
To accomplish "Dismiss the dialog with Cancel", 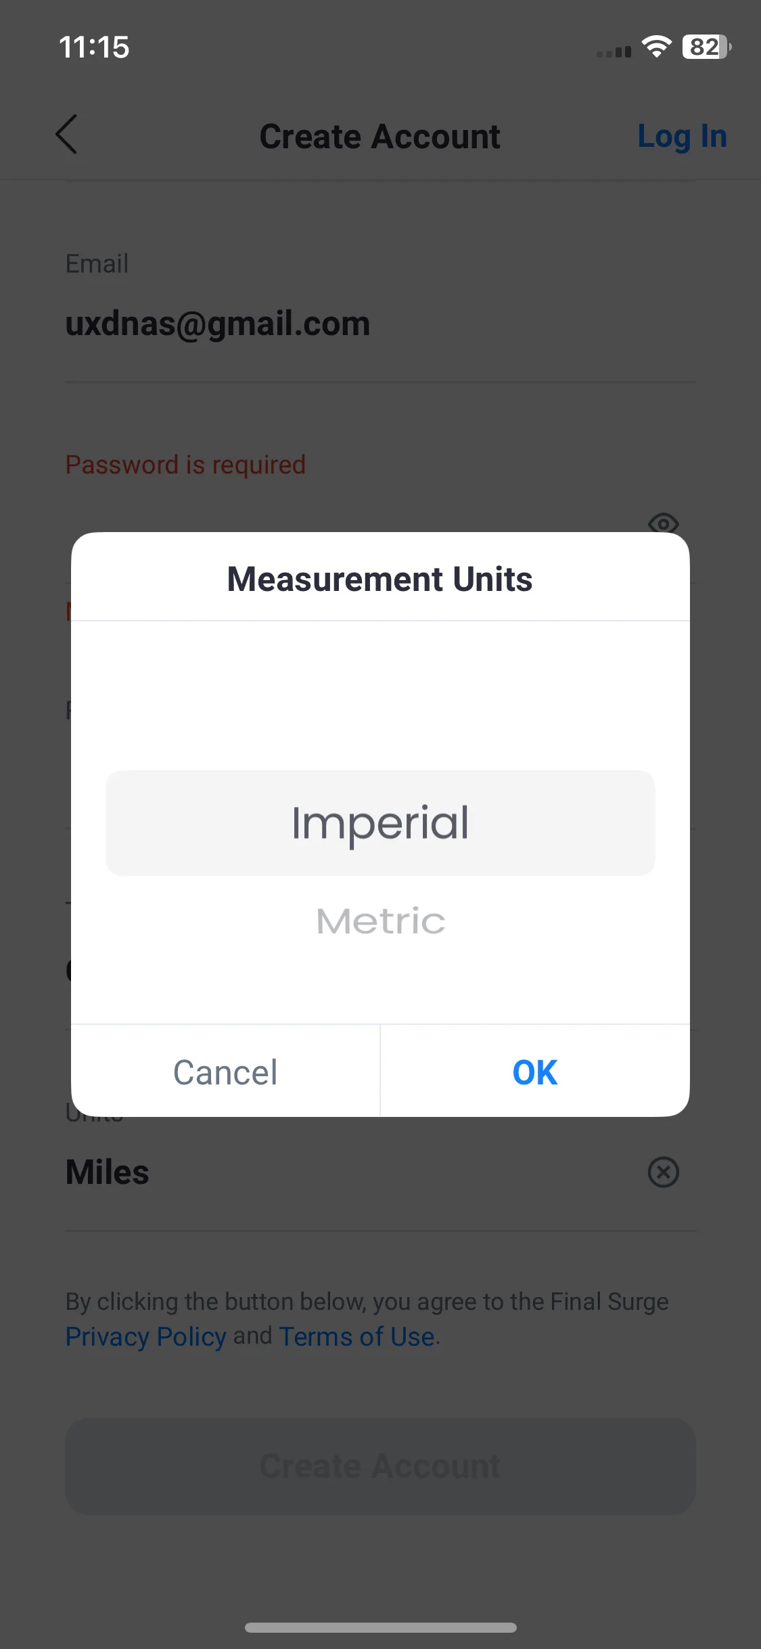I will click(225, 1072).
